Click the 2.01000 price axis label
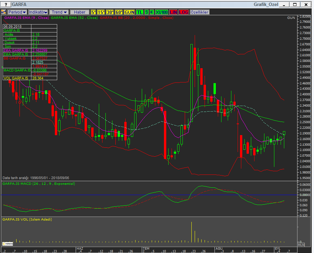This screenshot has height=253, width=314. coord(305,167)
